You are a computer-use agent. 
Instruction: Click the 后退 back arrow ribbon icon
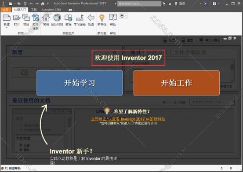click(x=91, y=20)
